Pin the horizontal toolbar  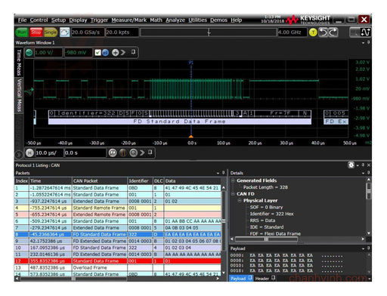150,153
